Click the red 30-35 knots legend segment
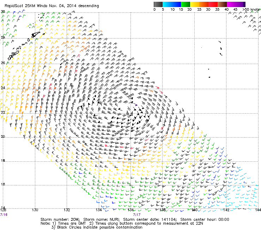 click(x=213, y=4)
